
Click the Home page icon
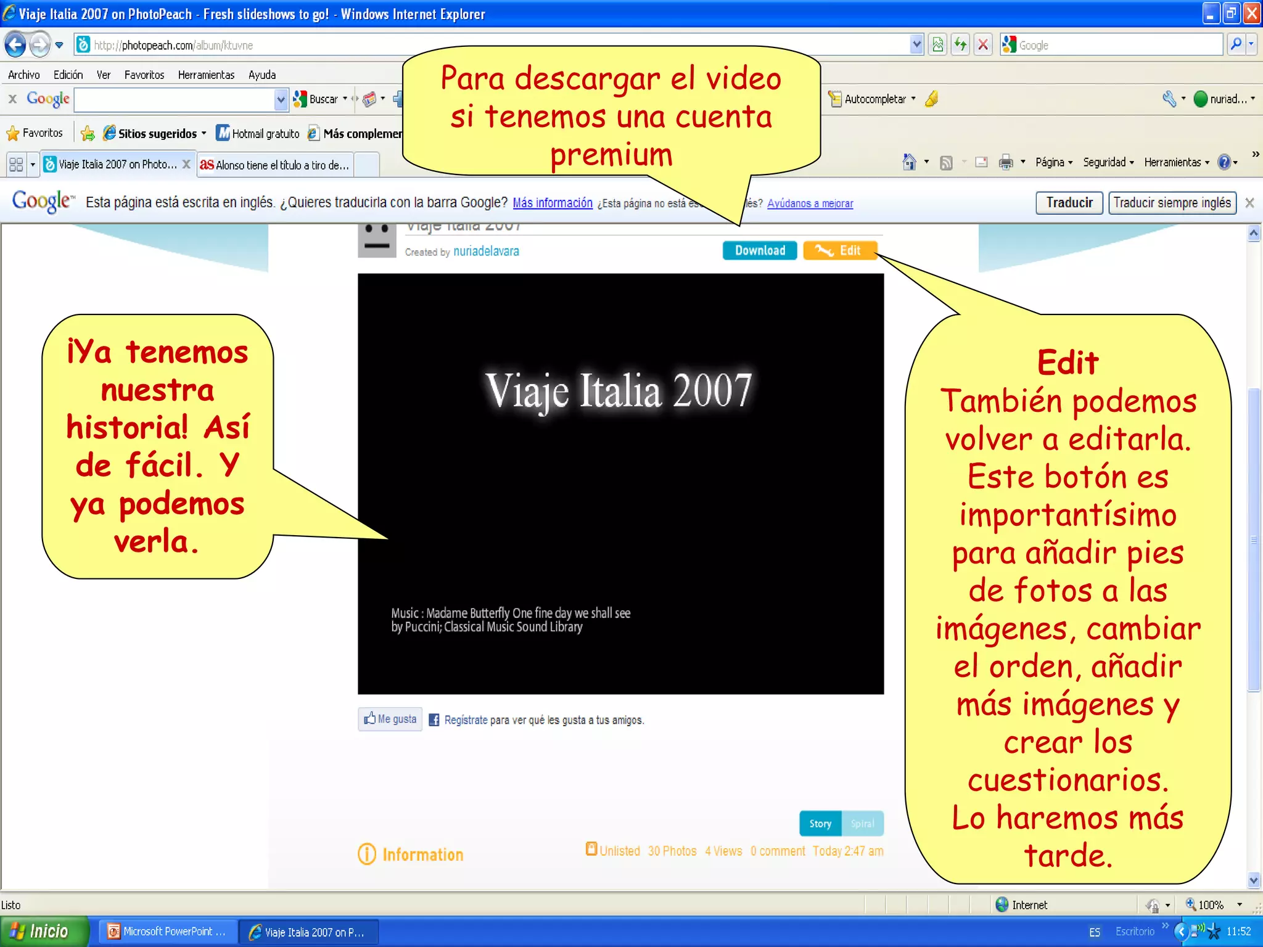(x=909, y=162)
